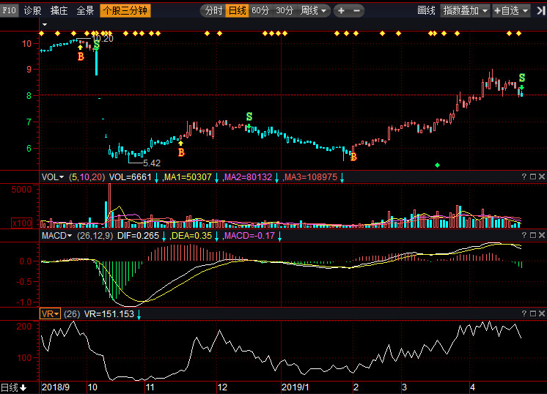Click the B buy marker in early February
Viewport: 547px width, 394px height.
tap(353, 157)
